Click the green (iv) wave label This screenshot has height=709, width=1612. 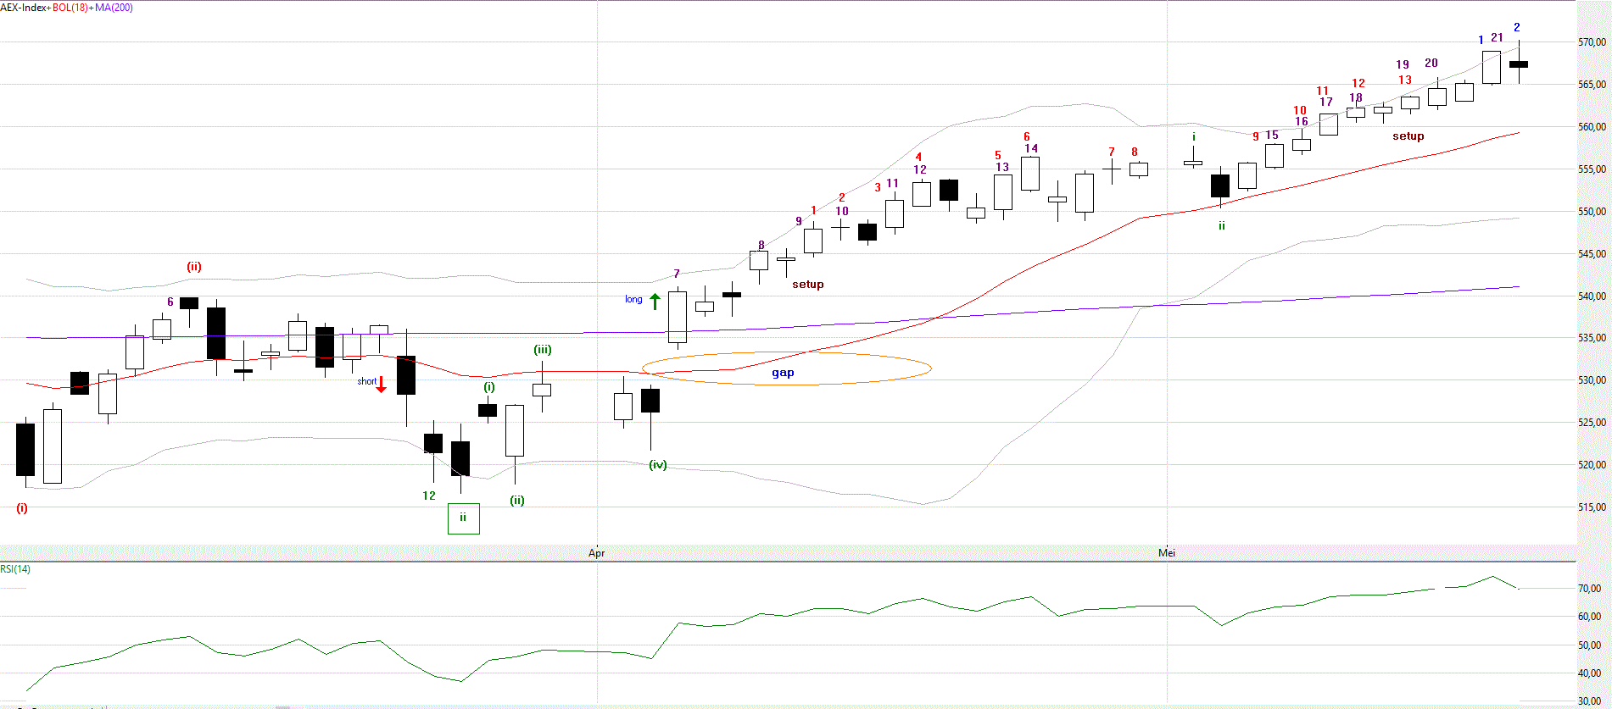tap(658, 465)
